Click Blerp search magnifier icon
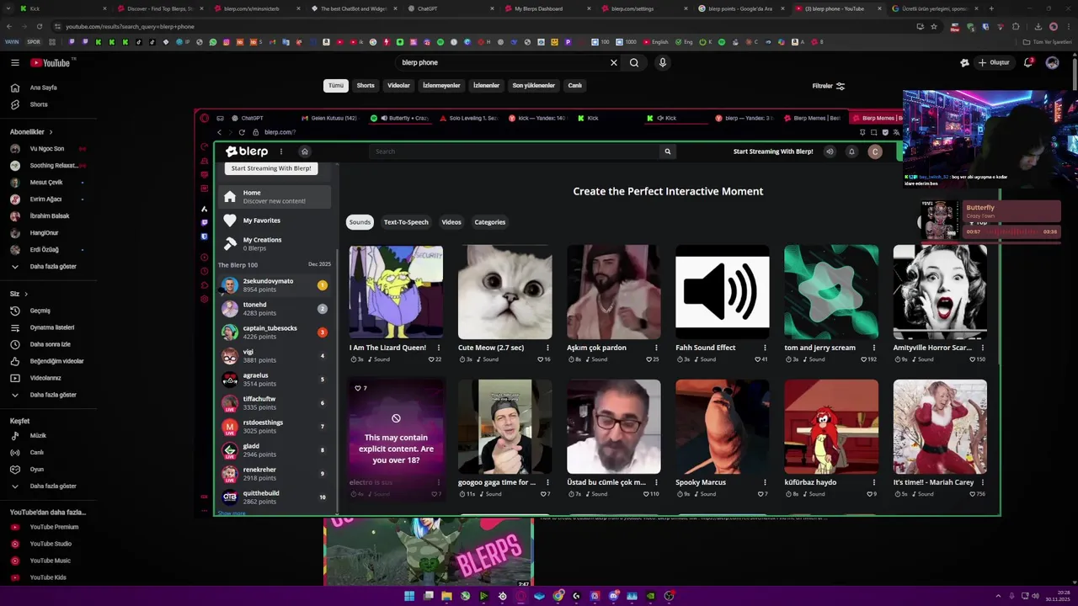The image size is (1078, 606). [x=668, y=151]
